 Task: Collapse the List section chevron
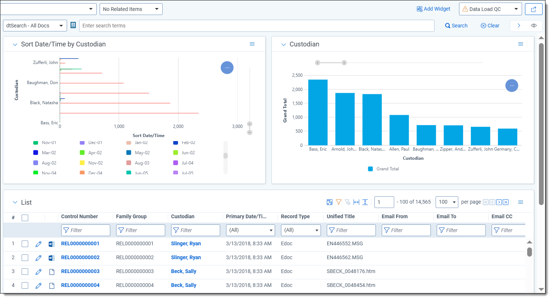point(15,203)
